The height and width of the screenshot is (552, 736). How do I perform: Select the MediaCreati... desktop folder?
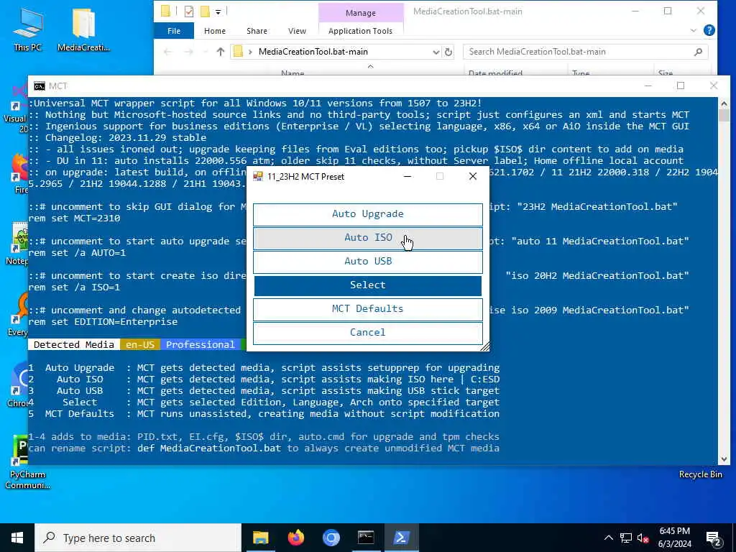tap(83, 29)
